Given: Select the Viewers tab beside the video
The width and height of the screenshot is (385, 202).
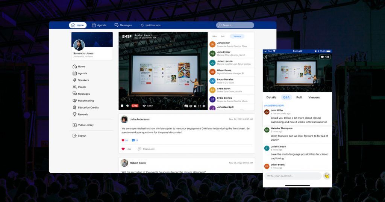Looking at the screenshot, I should pyautogui.click(x=237, y=36).
